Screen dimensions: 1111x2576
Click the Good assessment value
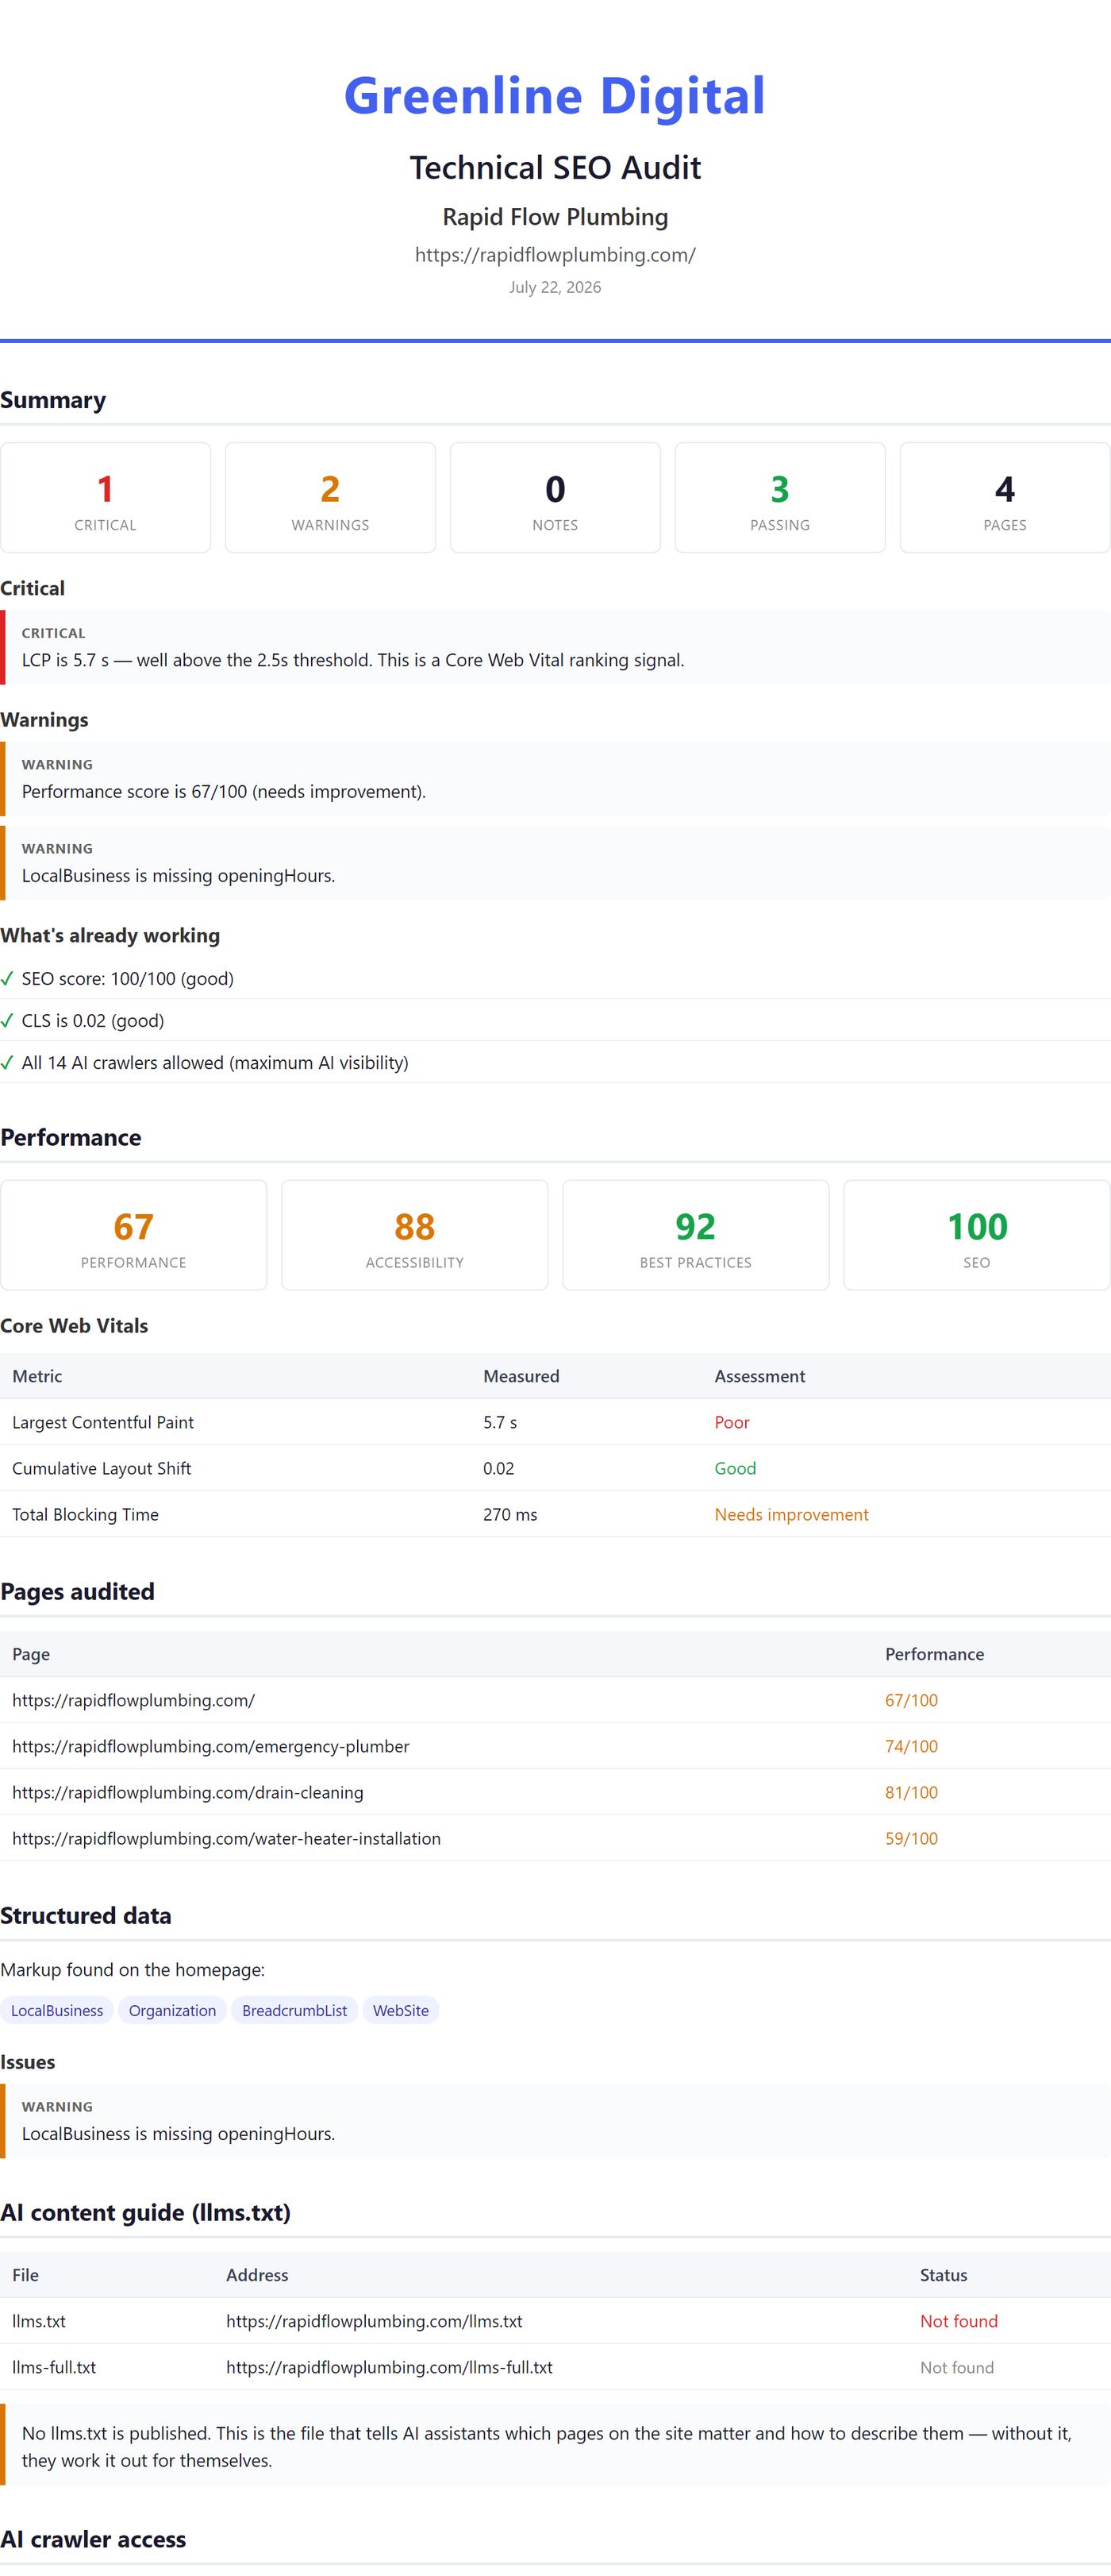click(736, 1468)
